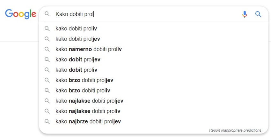271x138 pixels.
Task: Select suggestion 'kako dobiti proliv'
Action: (76, 29)
